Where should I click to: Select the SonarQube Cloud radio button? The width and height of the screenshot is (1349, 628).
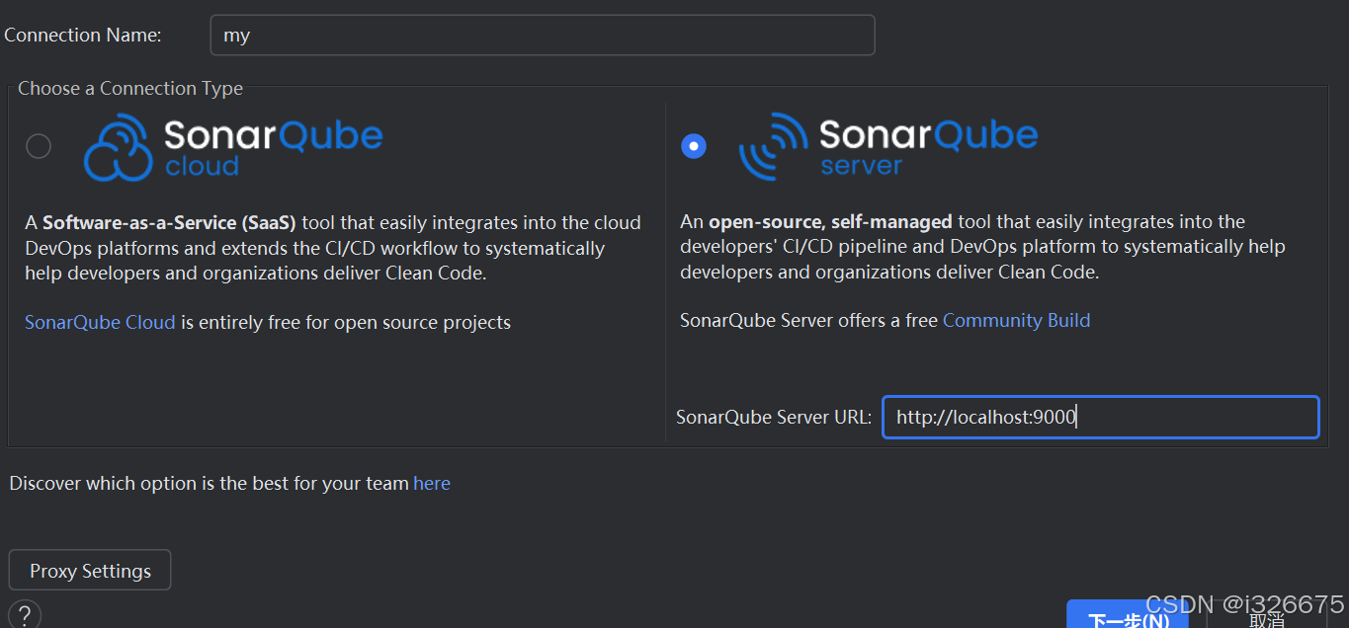tap(39, 147)
